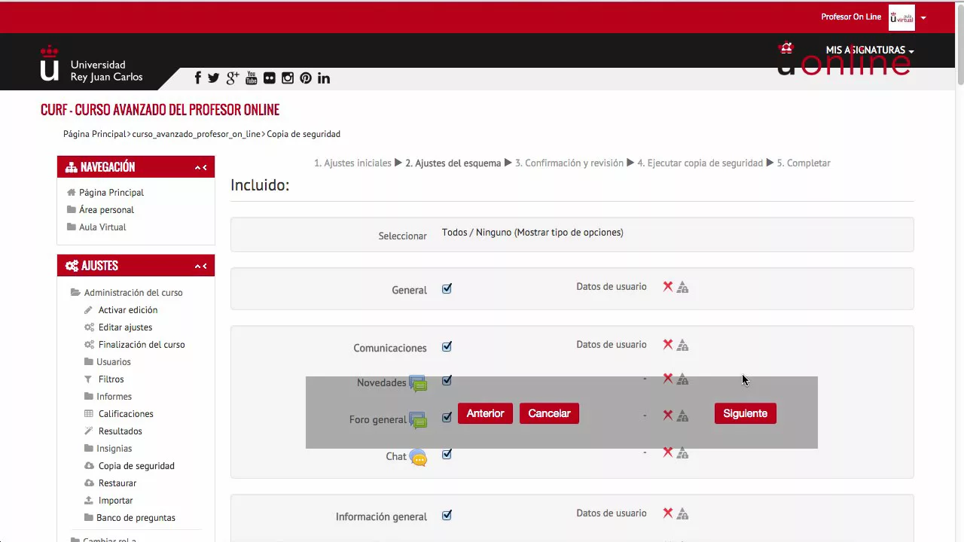Open the LinkedIn social icon
The height and width of the screenshot is (542, 964).
coord(324,78)
